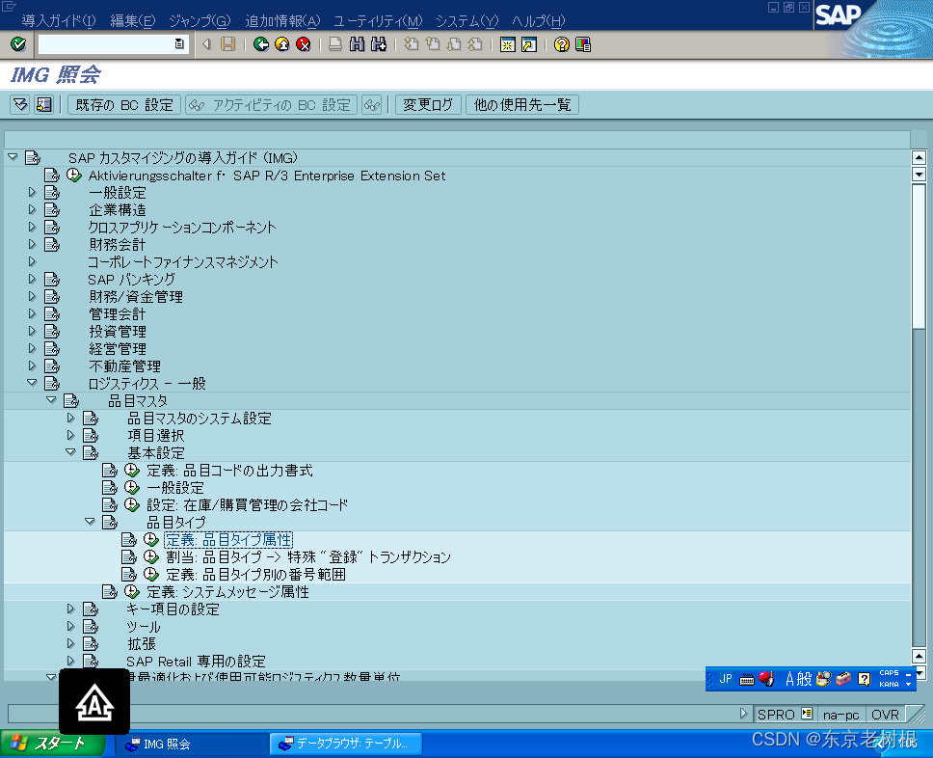The width and height of the screenshot is (933, 758).
Task: Click the Find binoculars icon
Action: [x=357, y=44]
